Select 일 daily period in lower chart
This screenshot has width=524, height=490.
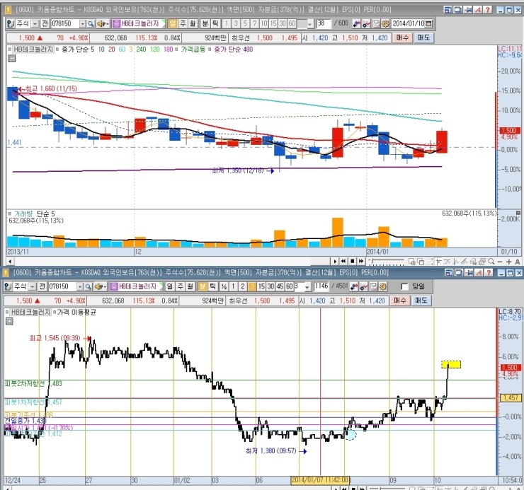click(170, 286)
